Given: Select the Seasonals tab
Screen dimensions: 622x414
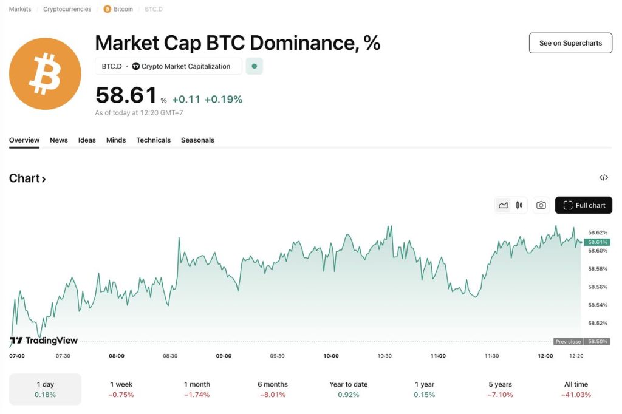Looking at the screenshot, I should click(197, 140).
